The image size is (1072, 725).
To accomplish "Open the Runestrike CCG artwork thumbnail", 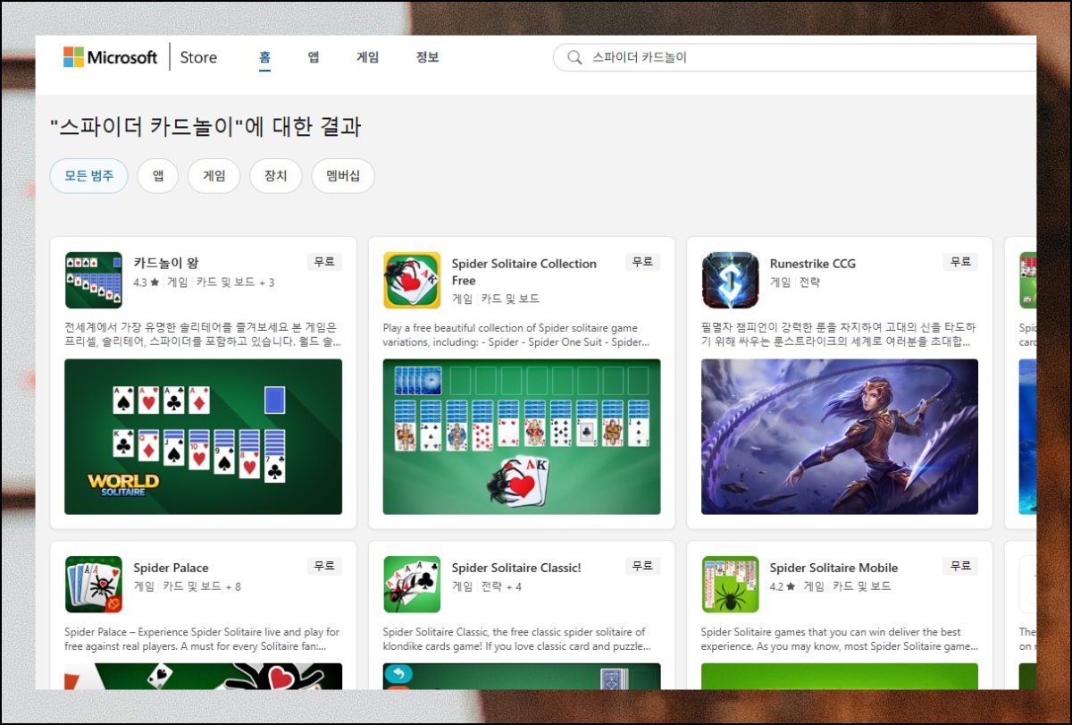I will coord(840,436).
